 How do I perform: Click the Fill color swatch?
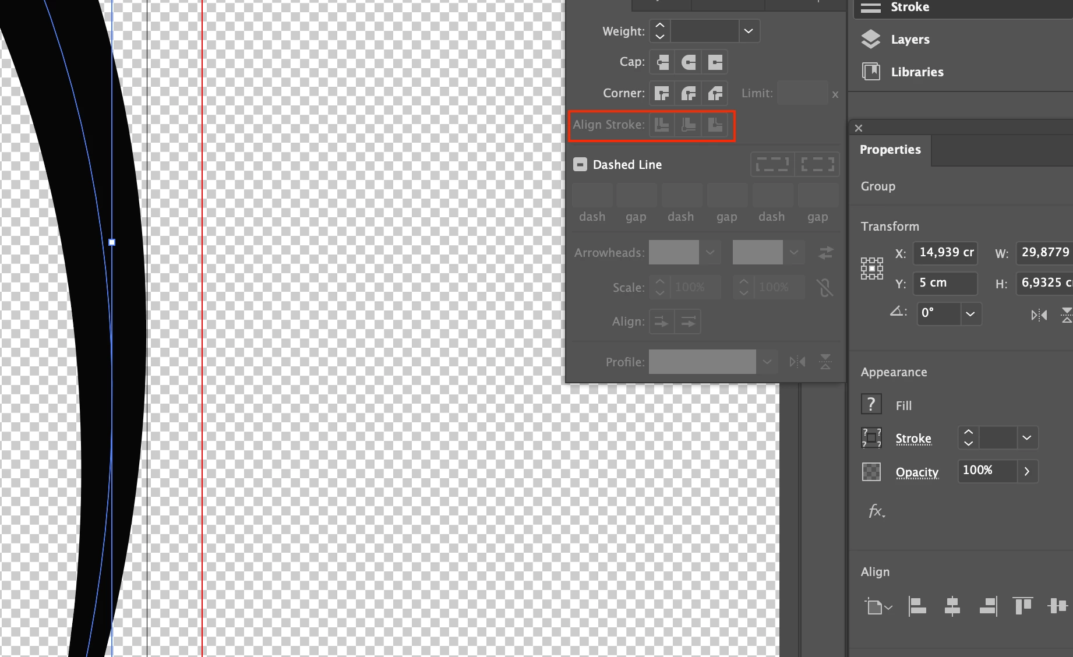871,404
